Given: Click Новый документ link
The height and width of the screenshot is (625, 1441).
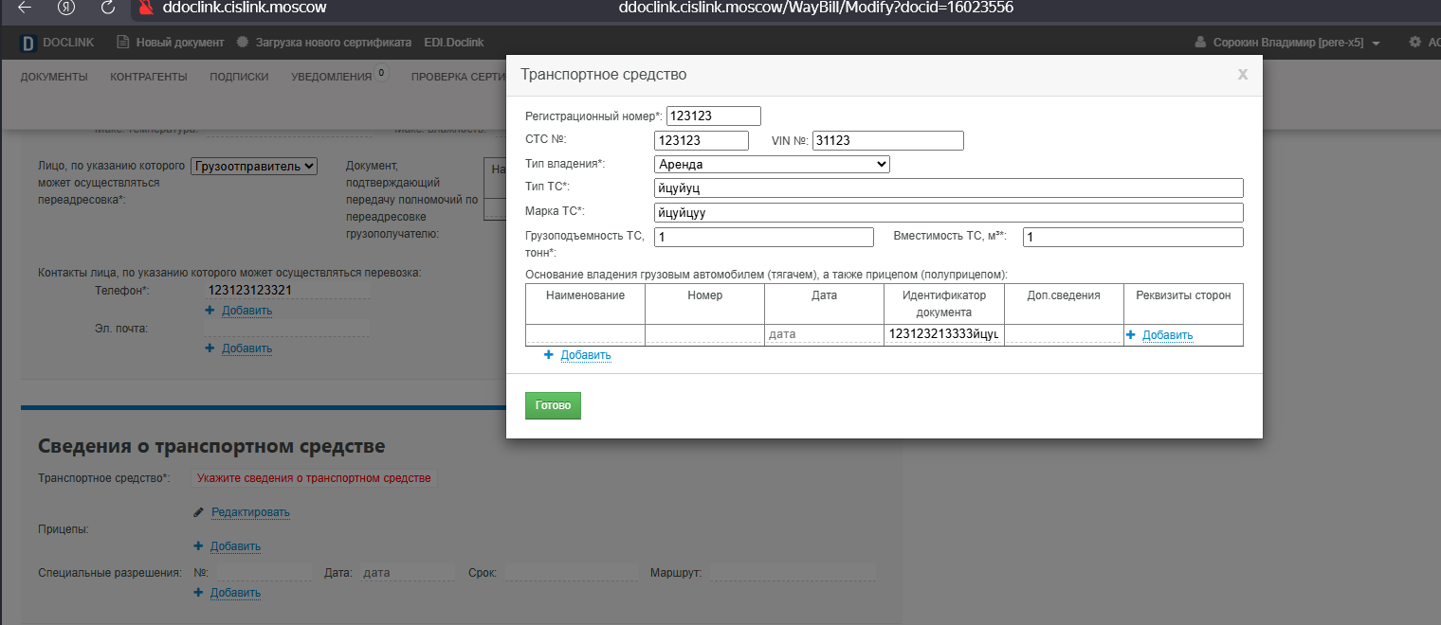Looking at the screenshot, I should (180, 43).
